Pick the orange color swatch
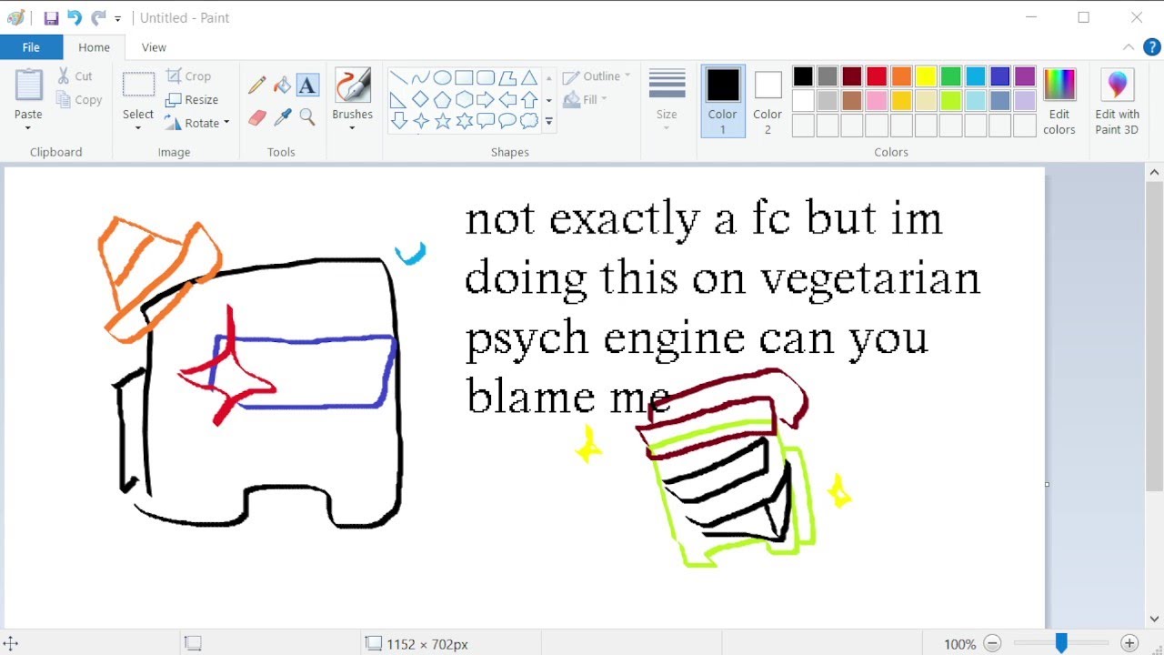Screen dimensions: 1164x655 (x=901, y=76)
